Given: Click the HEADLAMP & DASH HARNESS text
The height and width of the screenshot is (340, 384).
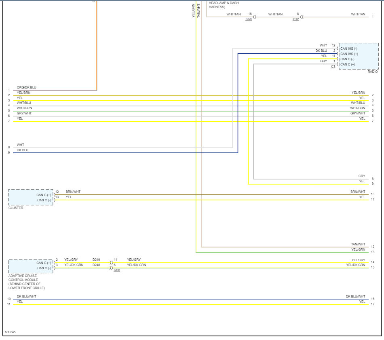Looking at the screenshot, I should tap(224, 5).
